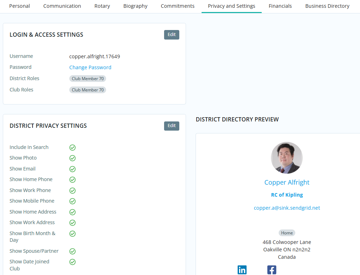
Task: Edit District Privacy Settings
Action: point(172,126)
